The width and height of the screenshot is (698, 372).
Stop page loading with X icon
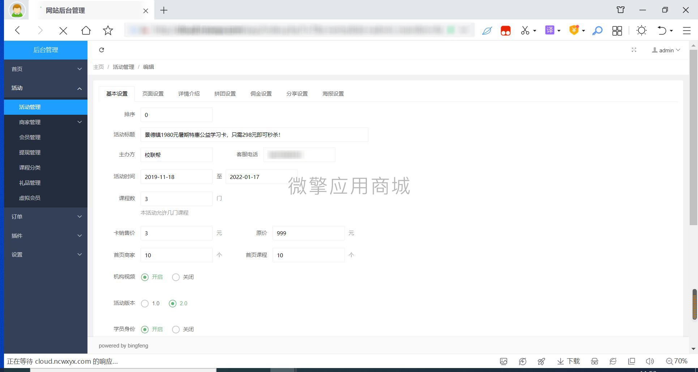[63, 31]
